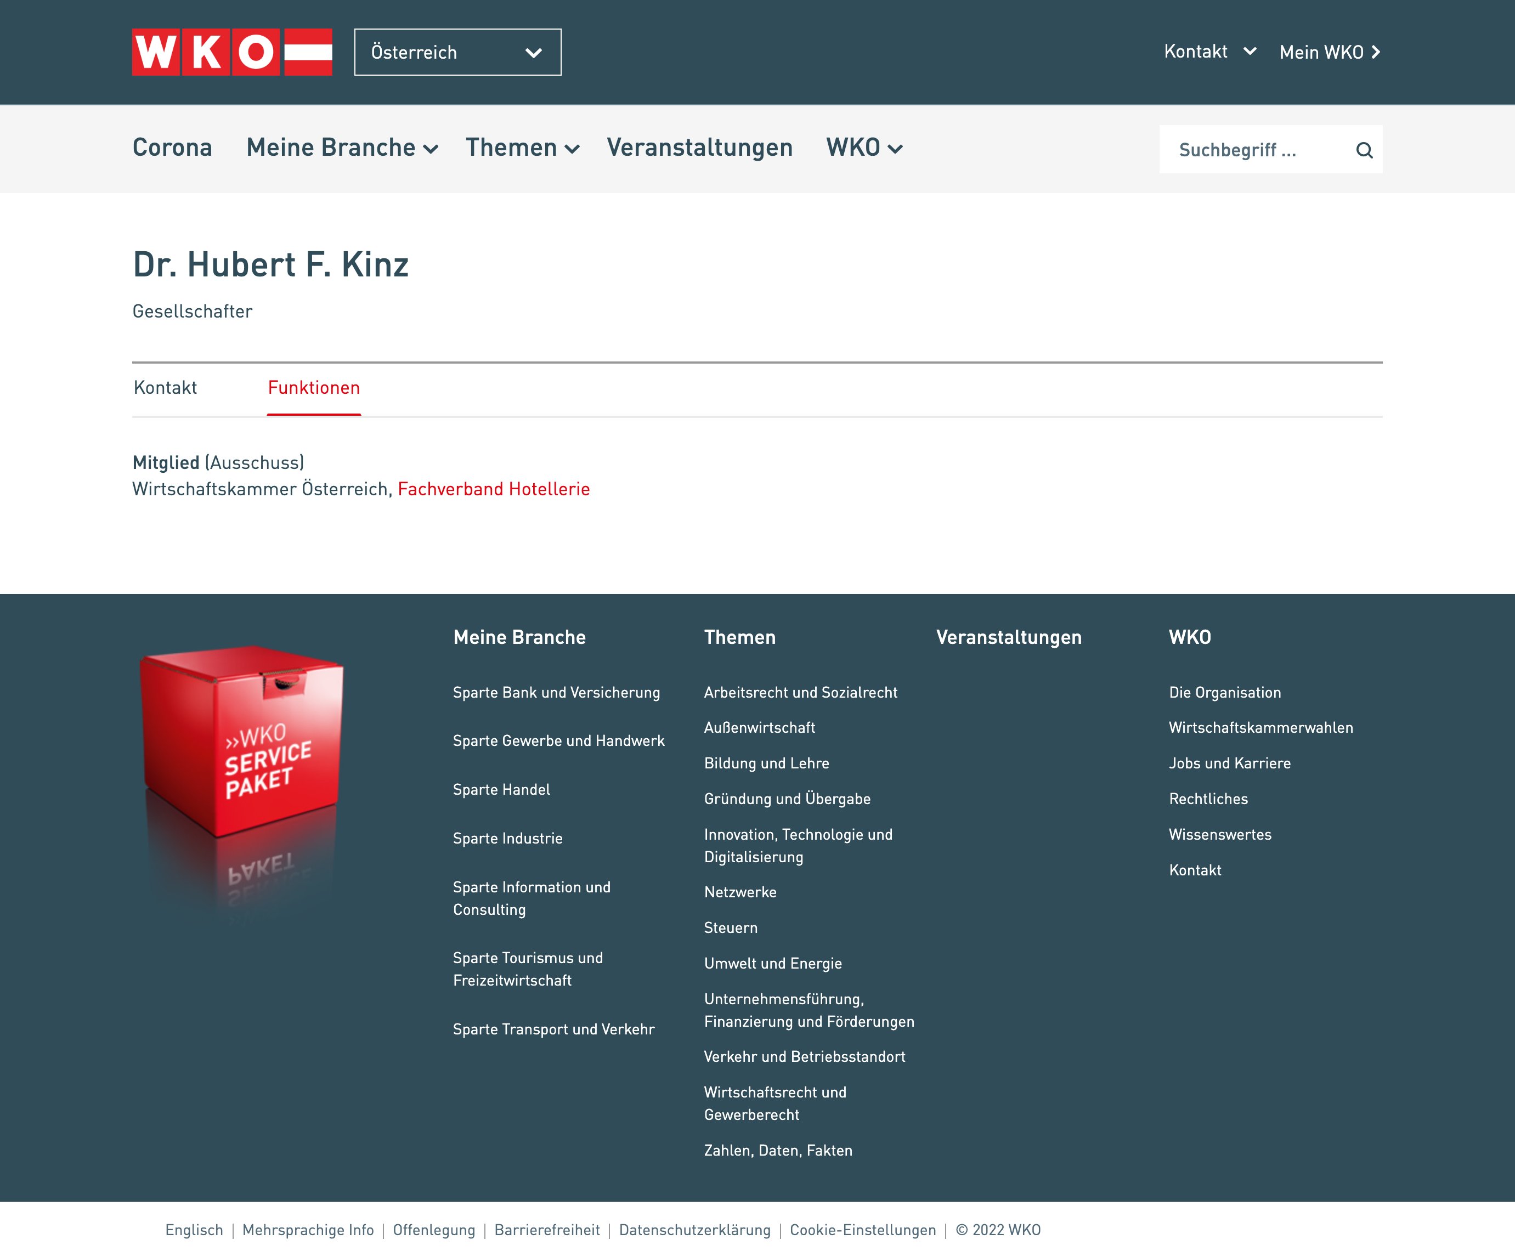Open Jobs und Karriere link

[1229, 763]
